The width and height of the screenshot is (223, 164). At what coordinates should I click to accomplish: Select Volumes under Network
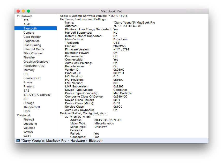[29, 128]
